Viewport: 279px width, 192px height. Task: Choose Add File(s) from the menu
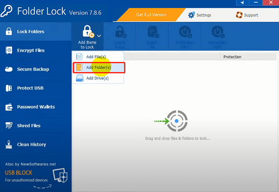pyautogui.click(x=98, y=57)
